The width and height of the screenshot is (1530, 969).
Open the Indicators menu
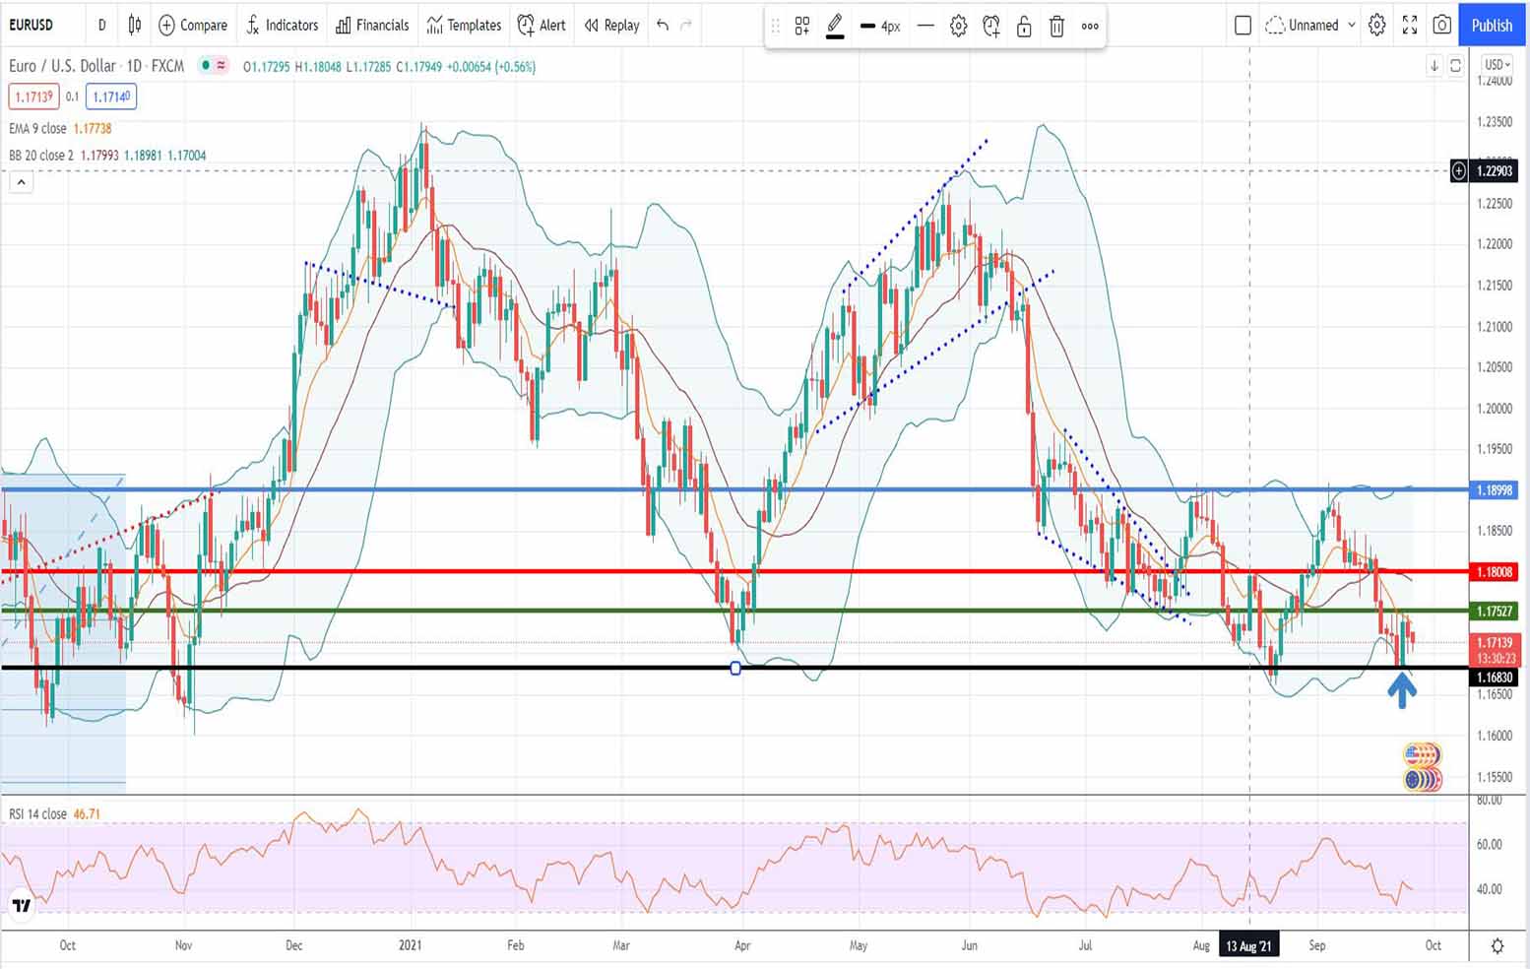click(282, 25)
